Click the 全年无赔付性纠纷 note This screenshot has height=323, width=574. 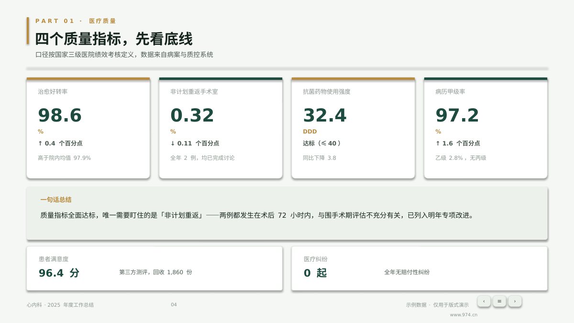407,272
